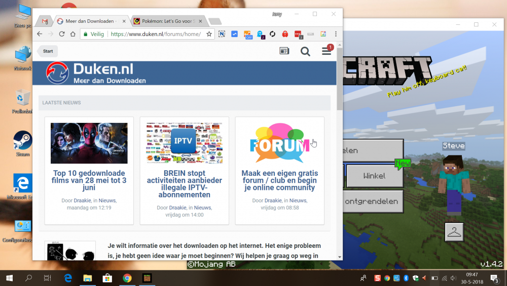
Task: Open the Top 10 gedownloade films article
Action: (x=89, y=180)
